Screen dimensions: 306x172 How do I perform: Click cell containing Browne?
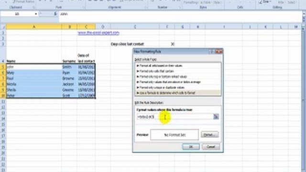point(69,78)
